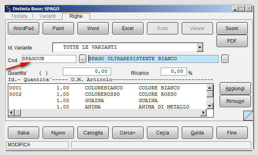Open Word button

click(x=93, y=28)
